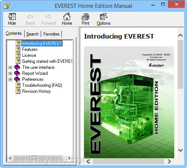The width and height of the screenshot is (187, 168).
Task: Click the page icon beside Introducing EVEREST
Action: click(x=18, y=43)
